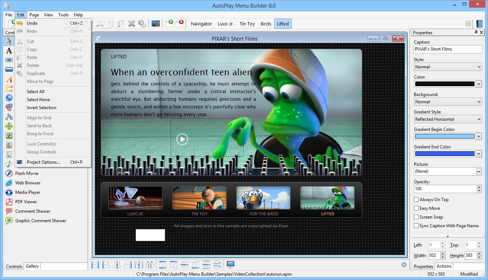Enable the Screen Snap checkbox

point(416,217)
